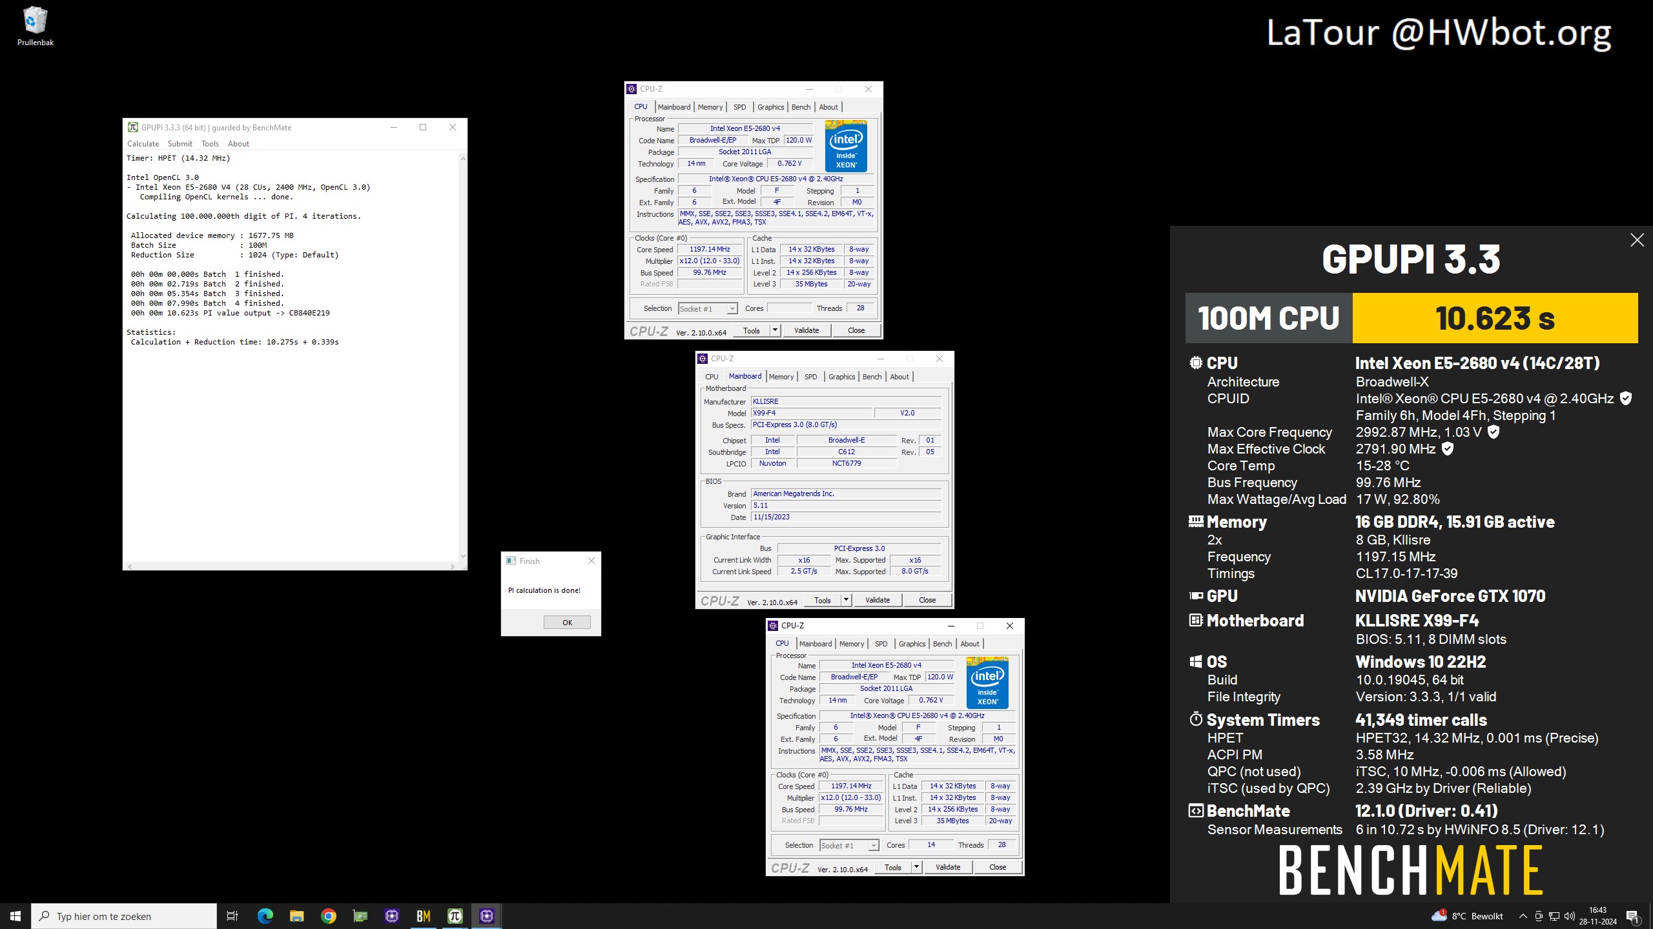Expand Tools arrow in Mainboard CPU-Z window

pos(846,600)
